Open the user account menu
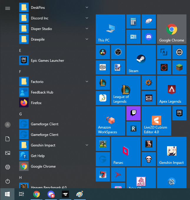 [8, 125]
